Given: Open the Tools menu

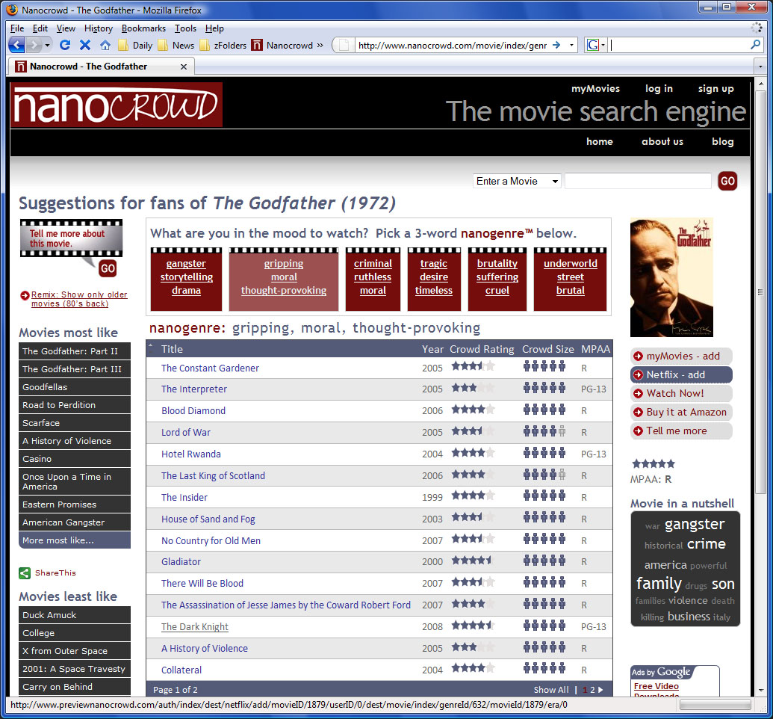Looking at the screenshot, I should [185, 28].
